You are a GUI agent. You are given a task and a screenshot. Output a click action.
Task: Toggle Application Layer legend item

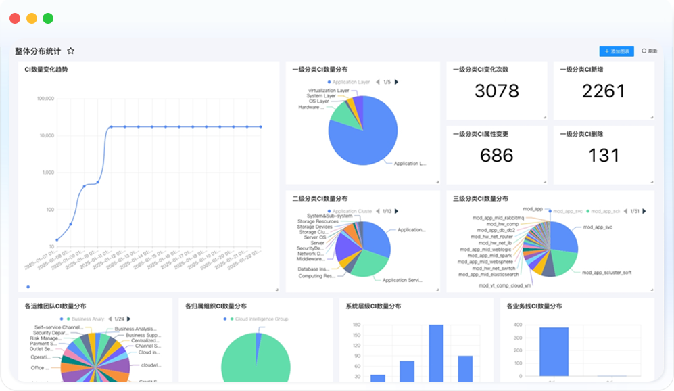tap(350, 82)
